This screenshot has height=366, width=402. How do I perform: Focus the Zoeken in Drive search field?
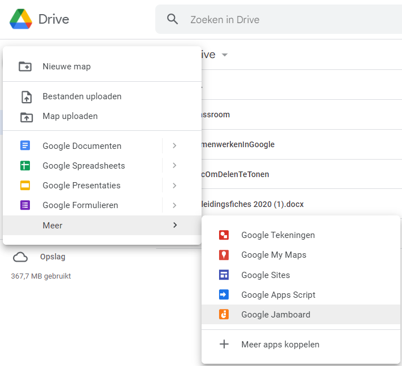pyautogui.click(x=278, y=19)
